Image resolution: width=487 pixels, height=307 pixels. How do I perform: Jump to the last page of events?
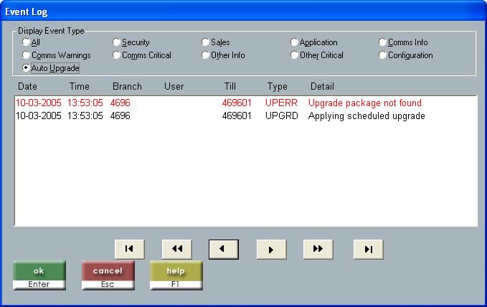[369, 249]
